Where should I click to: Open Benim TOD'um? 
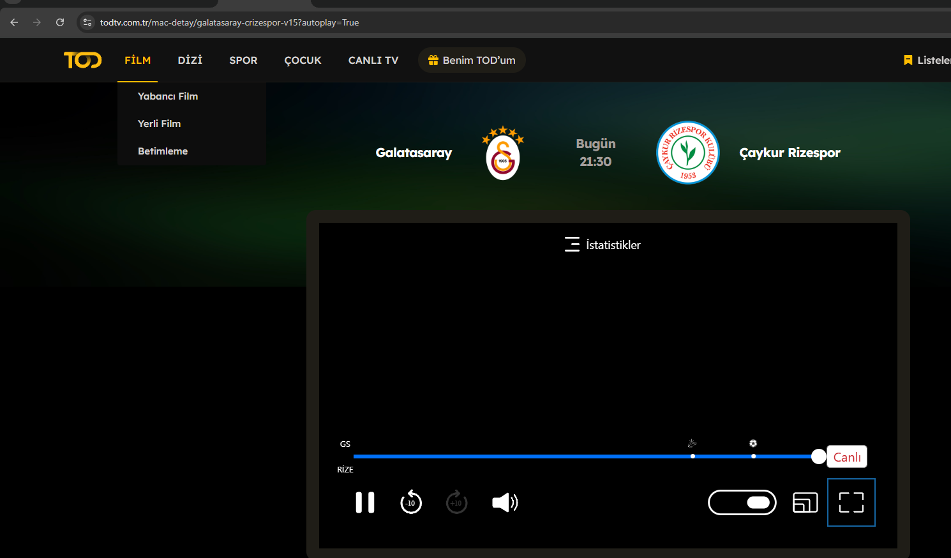tap(472, 60)
